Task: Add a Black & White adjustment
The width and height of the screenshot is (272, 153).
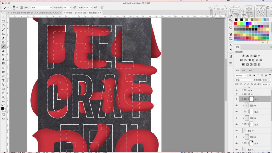Action: 249,60
